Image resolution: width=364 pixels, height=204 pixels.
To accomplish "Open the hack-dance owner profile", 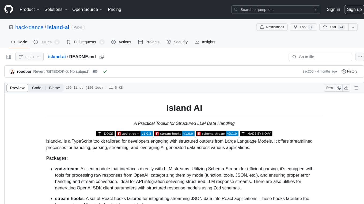I will 29,27.
